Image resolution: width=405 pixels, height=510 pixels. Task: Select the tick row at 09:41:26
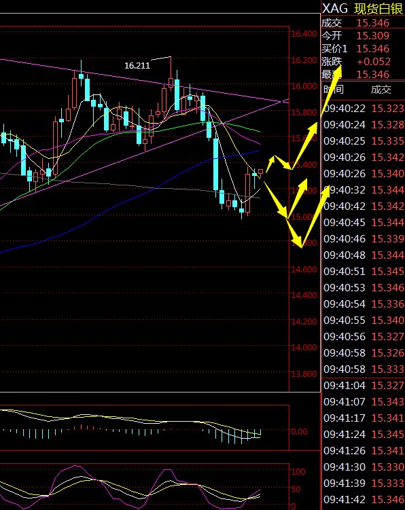point(364,450)
